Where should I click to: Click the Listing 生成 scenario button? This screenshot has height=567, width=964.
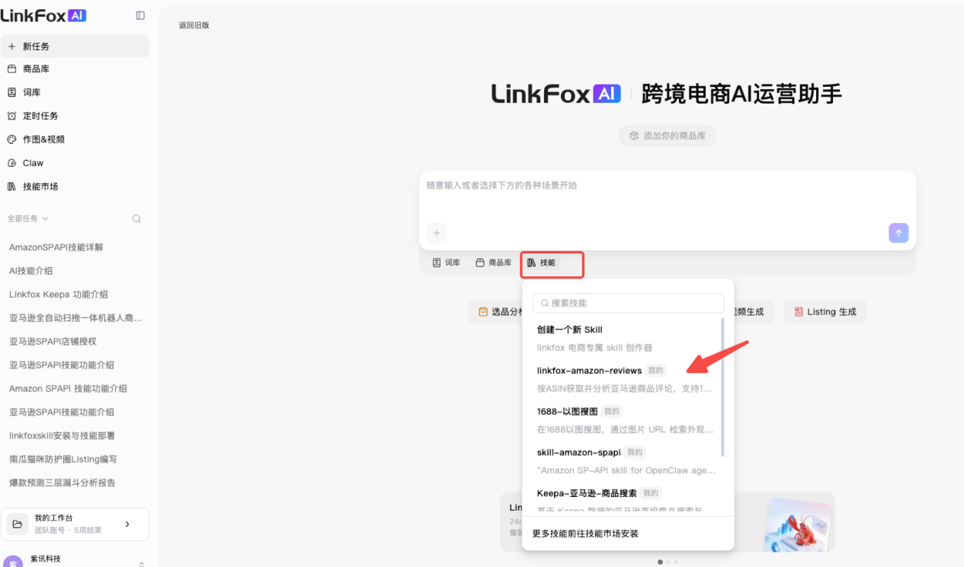(825, 312)
